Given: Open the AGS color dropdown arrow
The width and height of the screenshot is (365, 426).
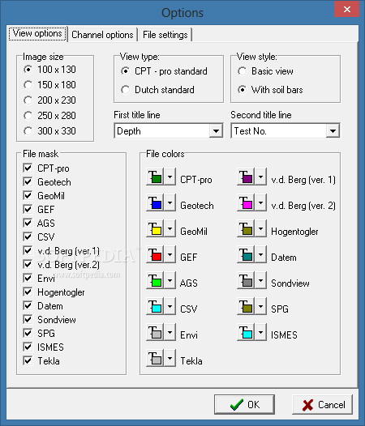Looking at the screenshot, I should tap(170, 280).
